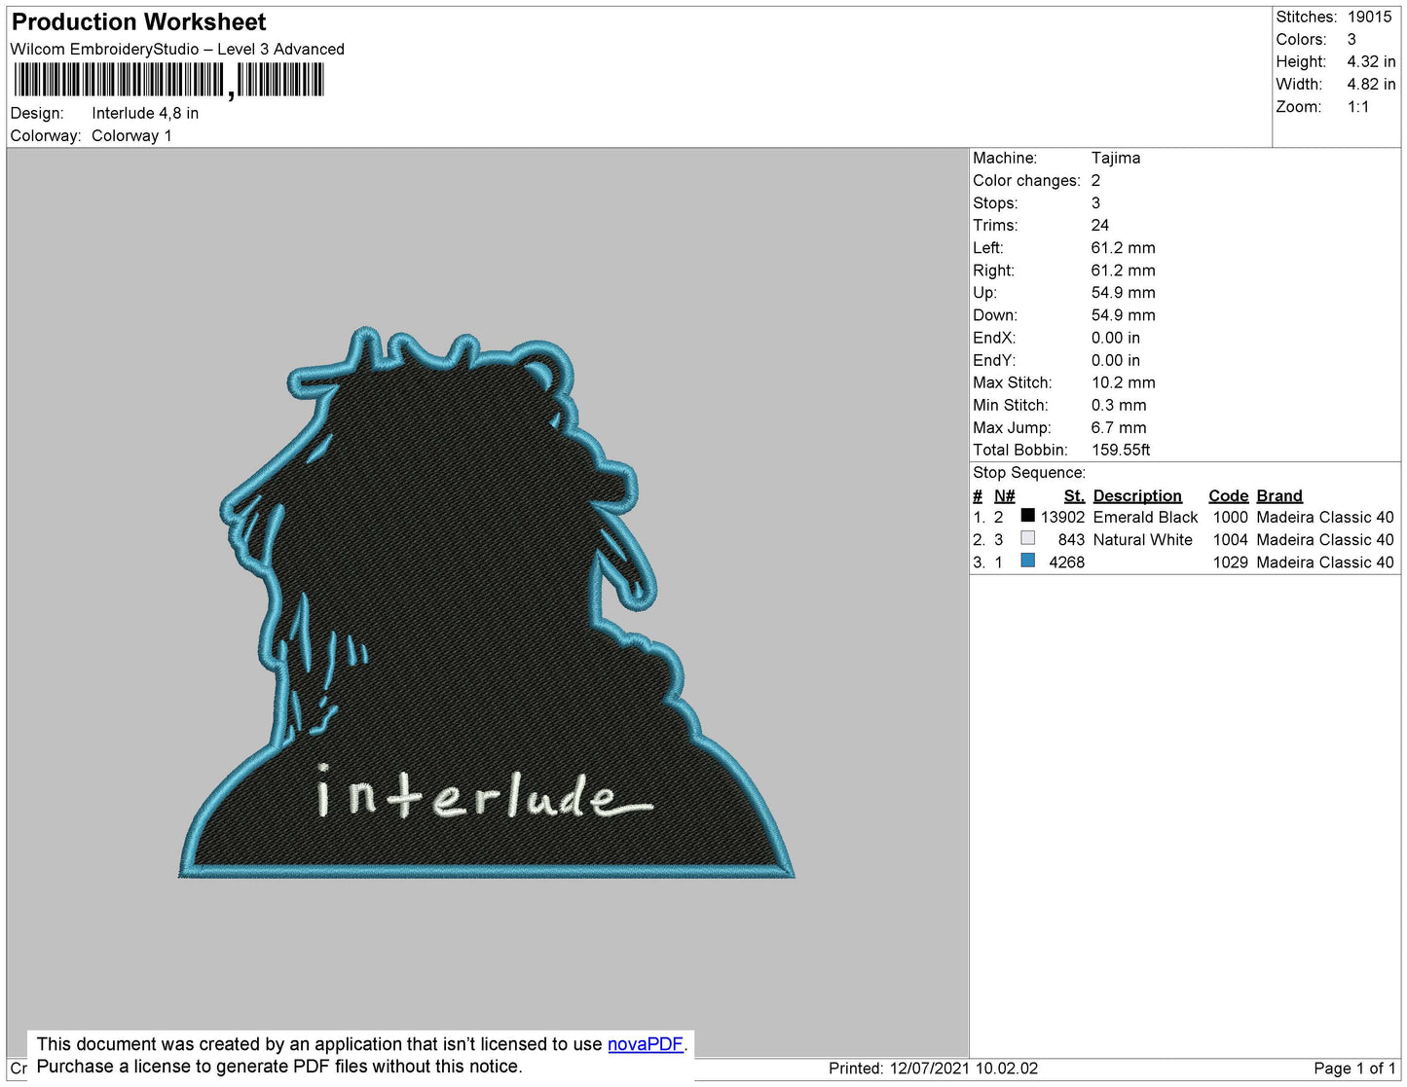Select height value '4.32 in'

tap(1371, 61)
